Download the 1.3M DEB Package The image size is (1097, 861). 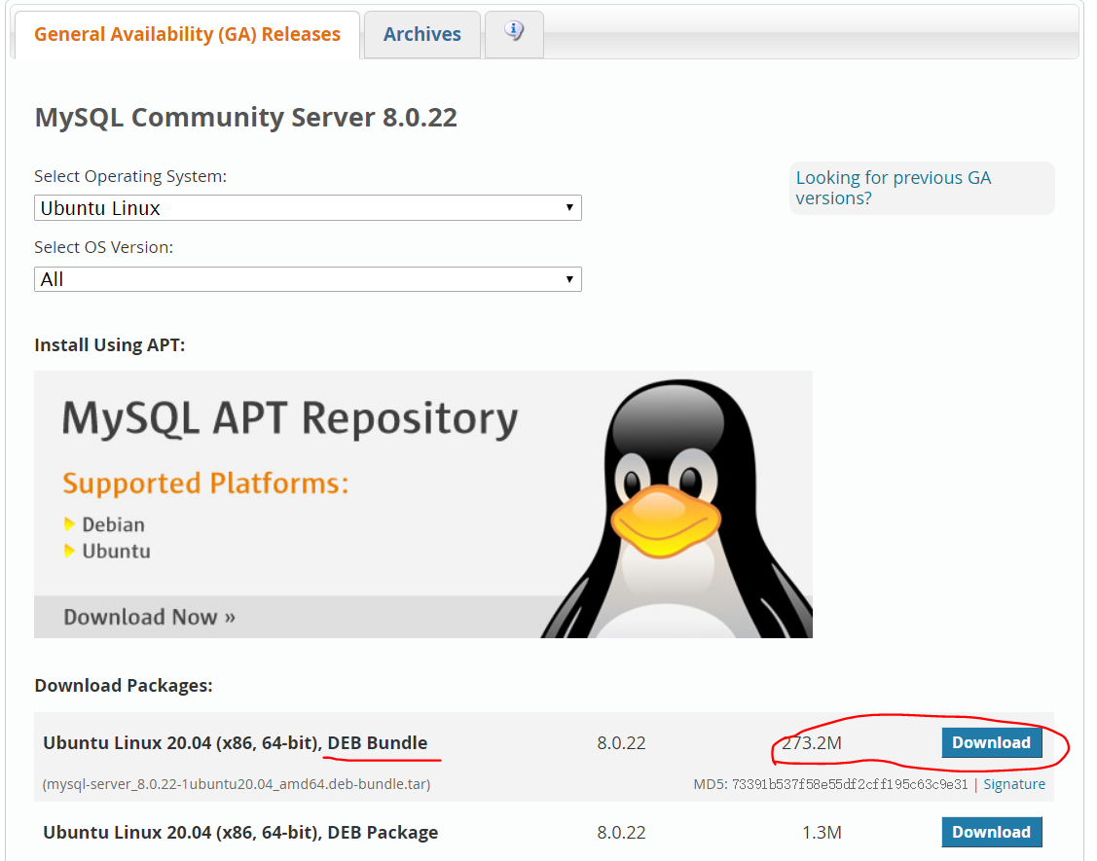[991, 831]
